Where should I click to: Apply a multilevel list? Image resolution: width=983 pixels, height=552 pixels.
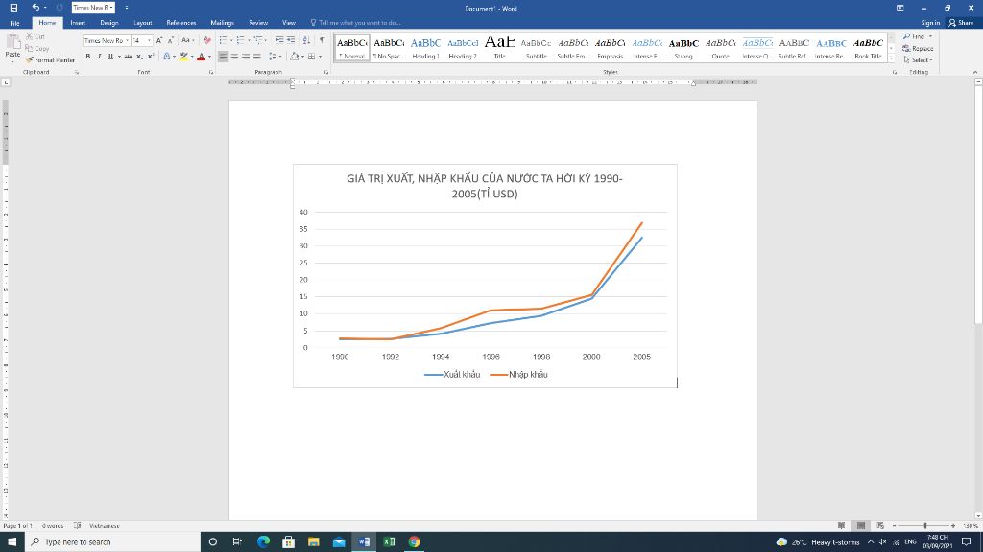[x=259, y=40]
